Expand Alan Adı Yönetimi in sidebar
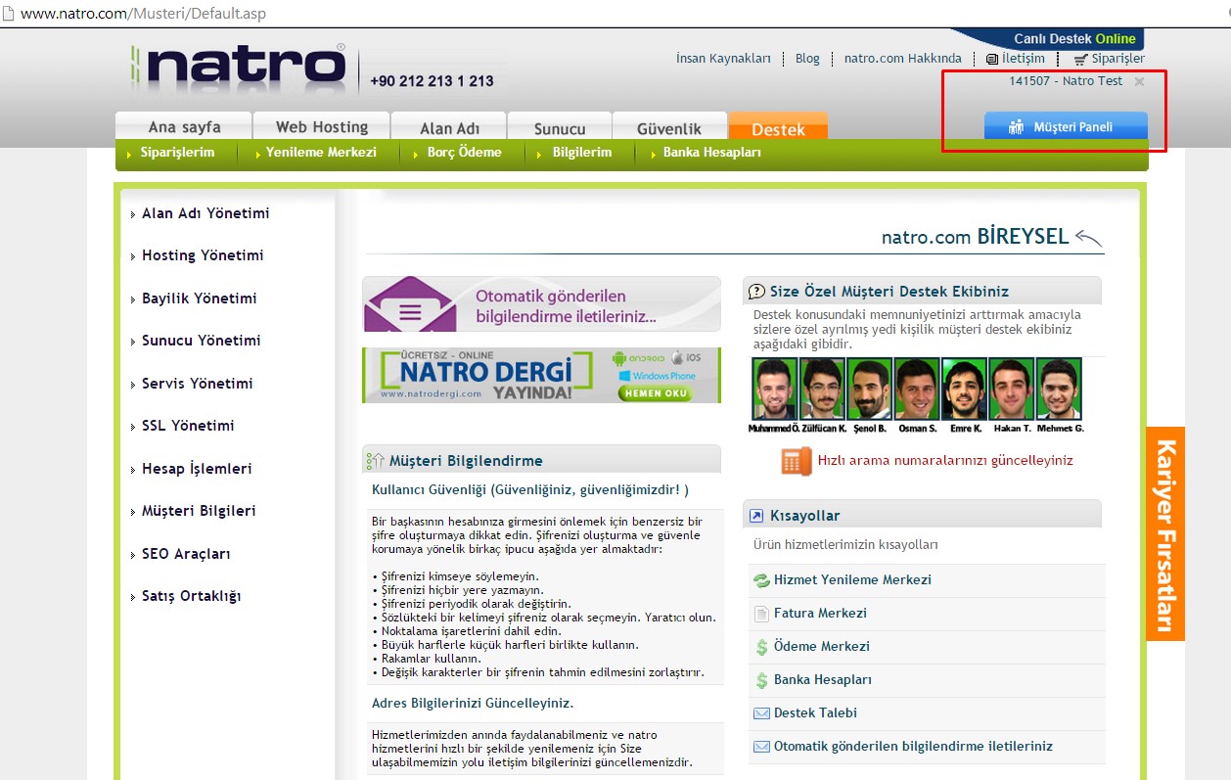This screenshot has width=1231, height=780. pyautogui.click(x=205, y=213)
